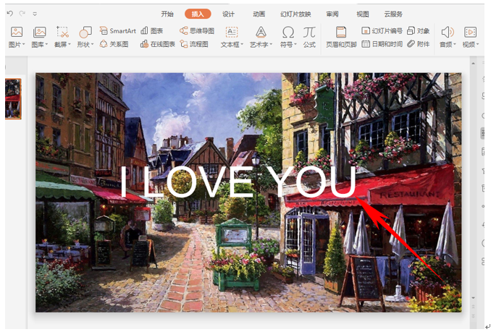491x332 pixels.
Task: Click the I LOVE YOU text on slide
Action: coord(238,182)
